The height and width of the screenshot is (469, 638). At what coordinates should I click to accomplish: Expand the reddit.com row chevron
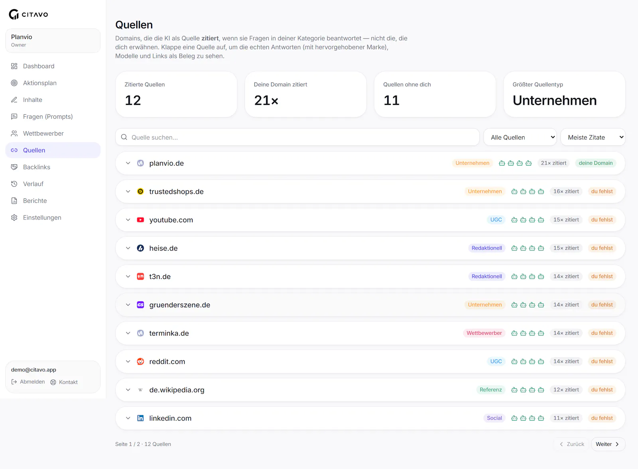coord(128,361)
